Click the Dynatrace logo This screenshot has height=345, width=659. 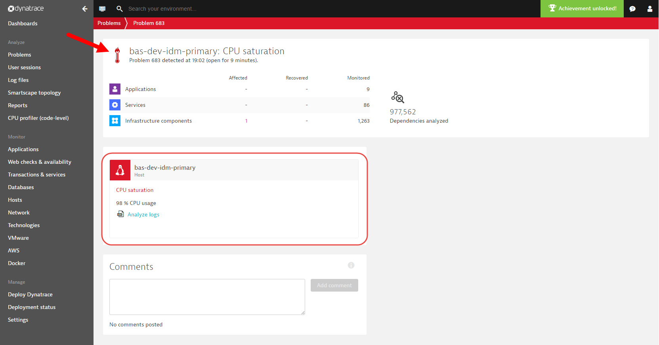(26, 9)
